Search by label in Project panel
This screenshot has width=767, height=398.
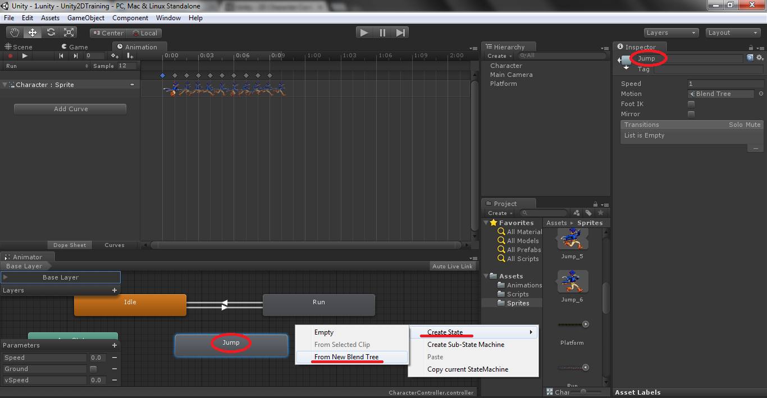click(x=588, y=213)
